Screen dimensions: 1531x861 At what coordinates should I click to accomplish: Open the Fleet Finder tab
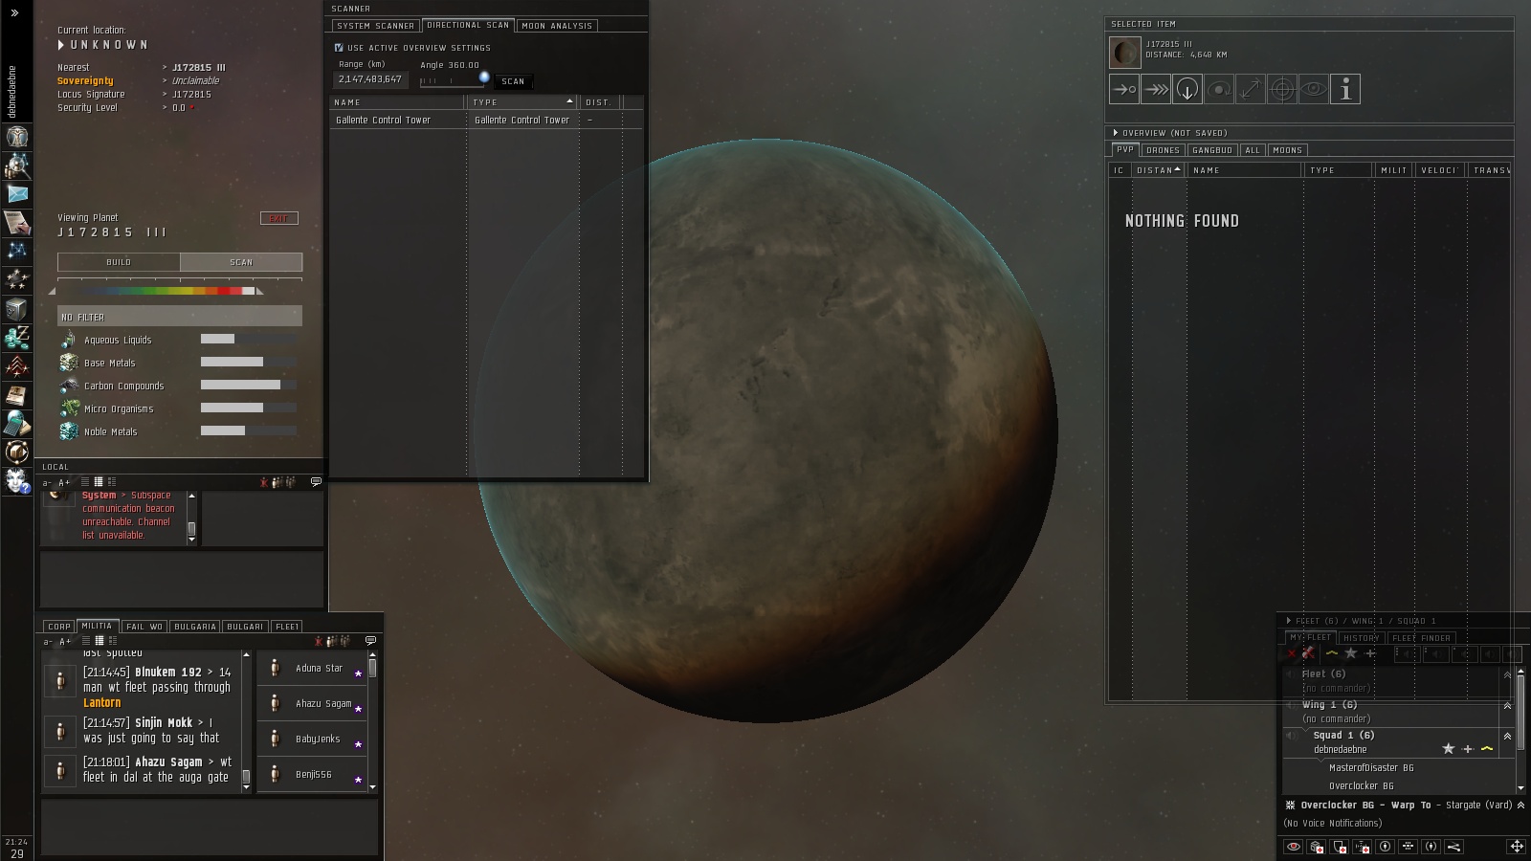[1421, 638]
